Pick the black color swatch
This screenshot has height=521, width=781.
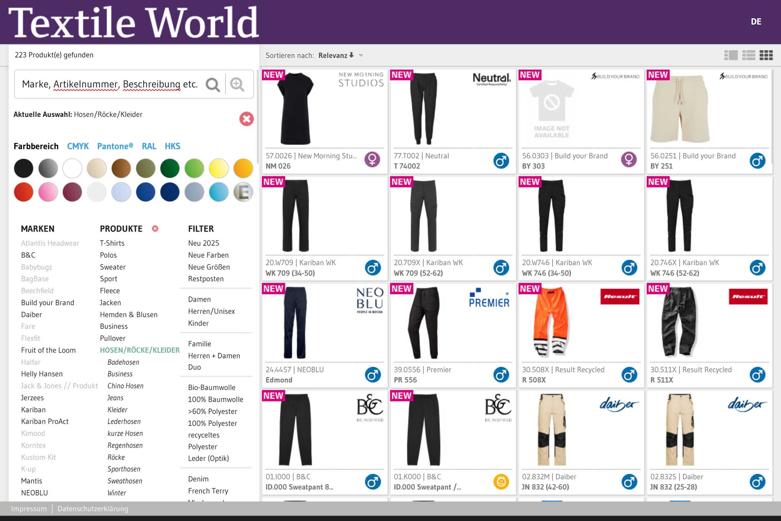[x=24, y=169]
